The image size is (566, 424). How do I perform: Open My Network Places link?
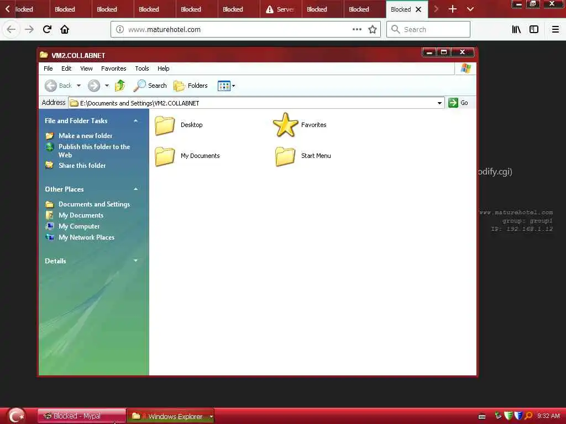[x=86, y=237]
